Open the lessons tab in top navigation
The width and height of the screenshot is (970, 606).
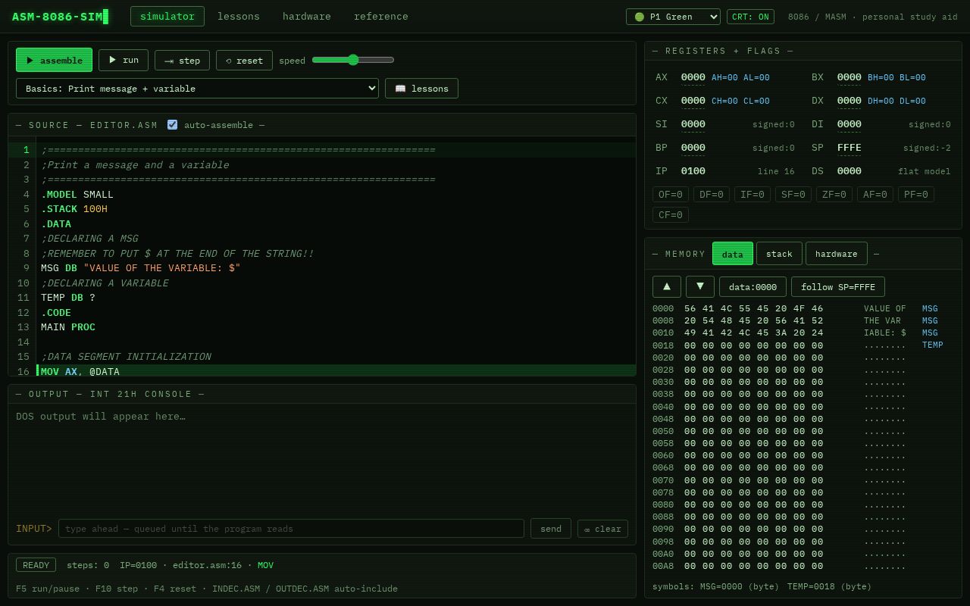pyautogui.click(x=239, y=17)
